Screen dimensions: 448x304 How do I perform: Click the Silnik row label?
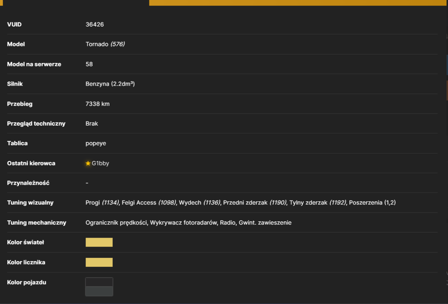coord(15,84)
